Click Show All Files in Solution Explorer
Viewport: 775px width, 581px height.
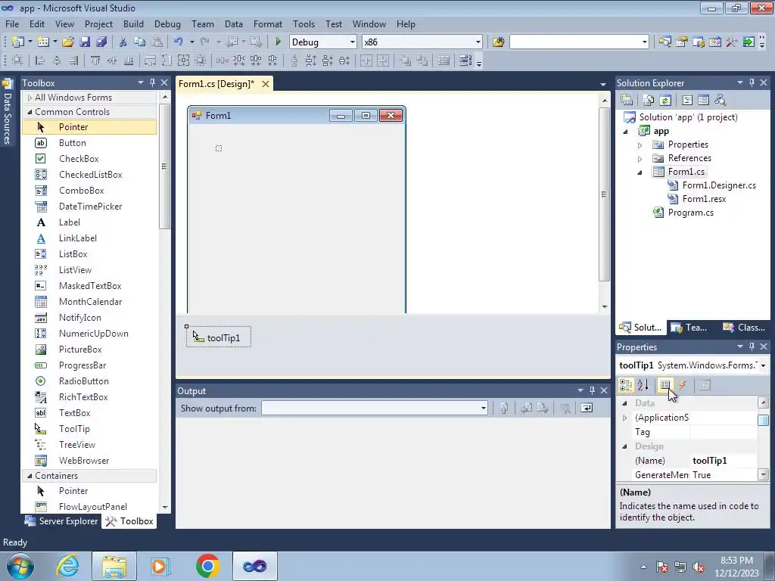(649, 101)
